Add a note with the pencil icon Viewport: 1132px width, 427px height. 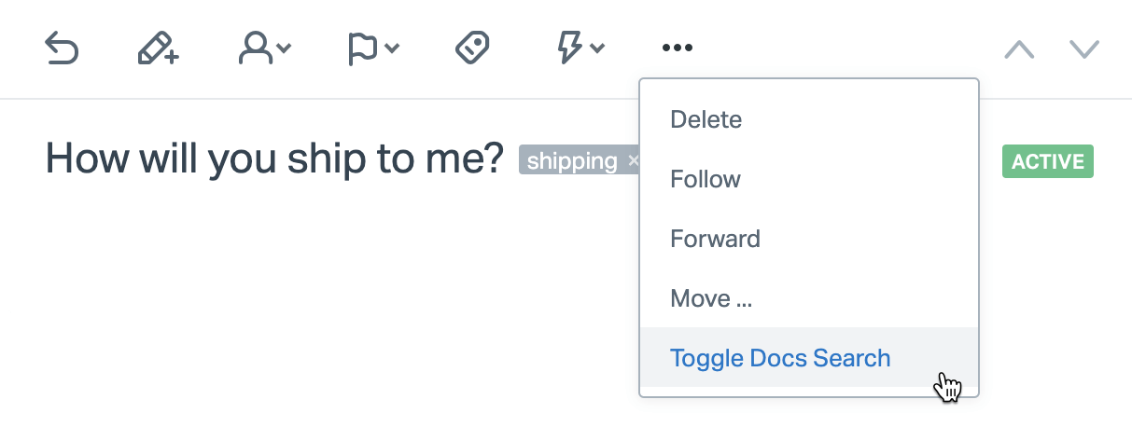pyautogui.click(x=158, y=48)
